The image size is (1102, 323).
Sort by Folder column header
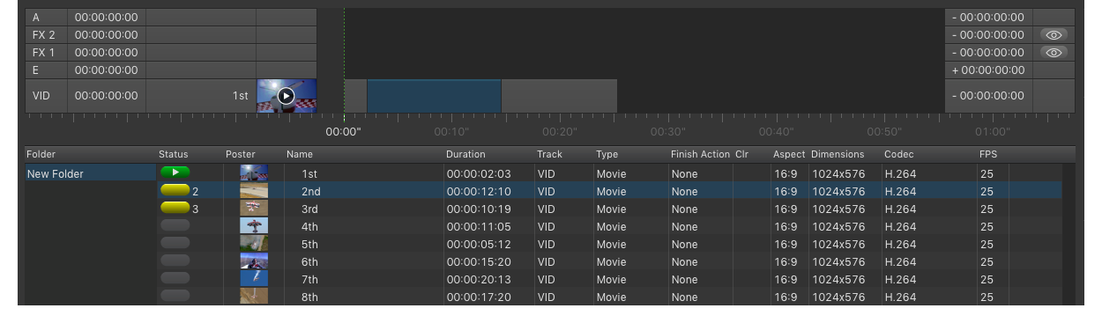tap(41, 154)
